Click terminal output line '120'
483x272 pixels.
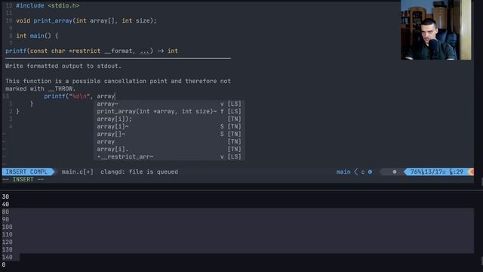7,242
